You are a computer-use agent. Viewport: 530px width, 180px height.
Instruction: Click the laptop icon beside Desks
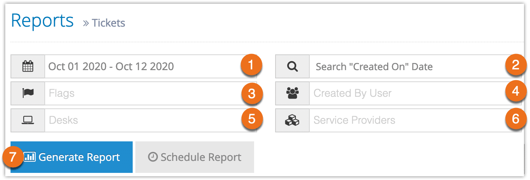point(28,120)
